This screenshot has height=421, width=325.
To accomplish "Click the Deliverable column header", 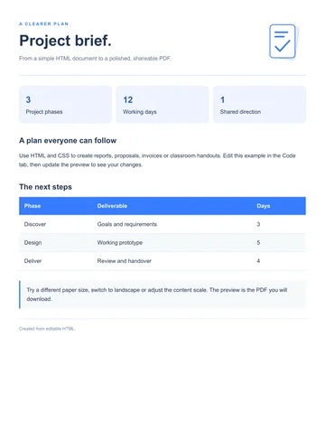I will click(x=112, y=206).
